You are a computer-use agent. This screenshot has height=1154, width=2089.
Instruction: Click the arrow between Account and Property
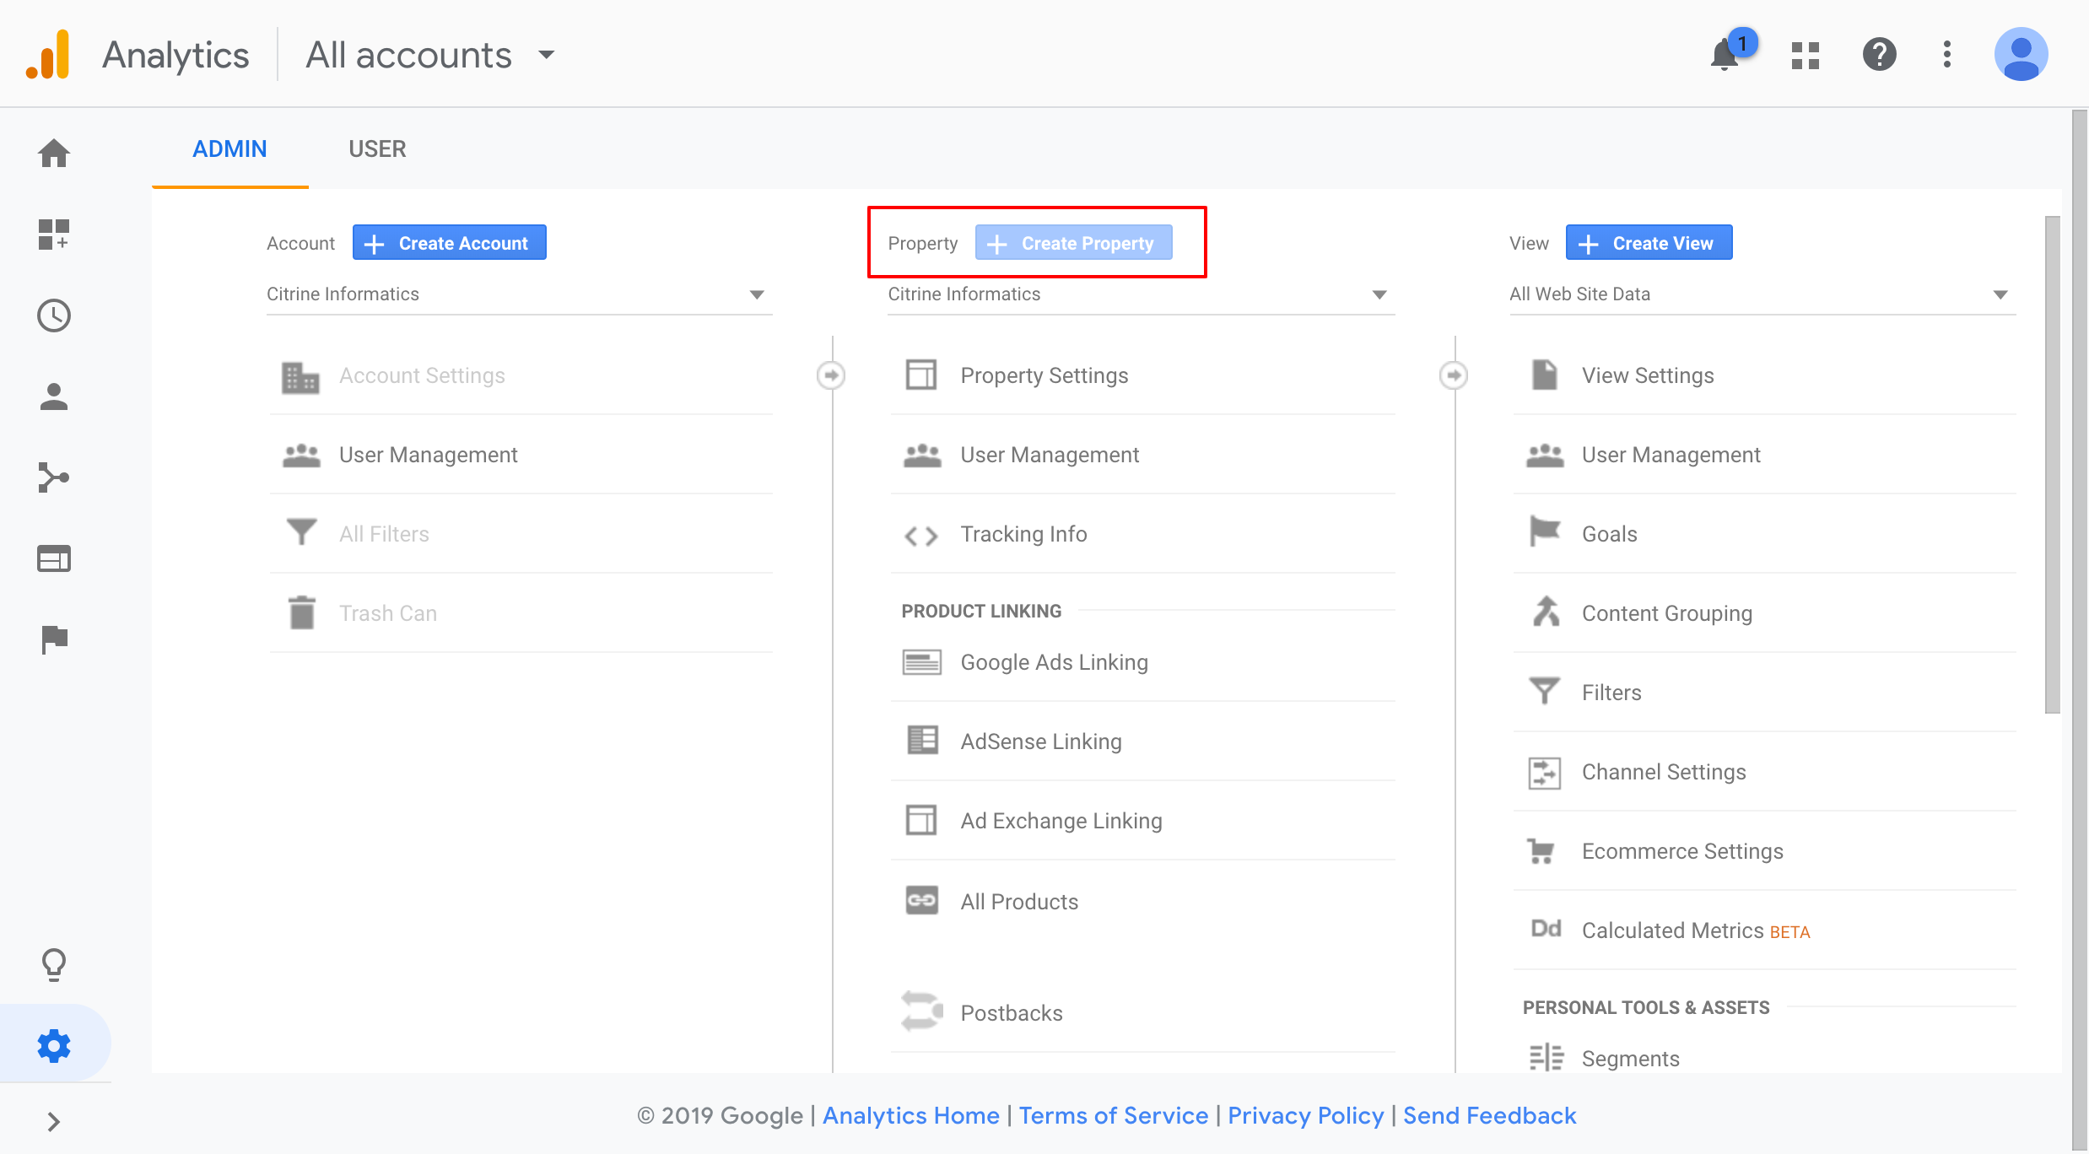[831, 375]
